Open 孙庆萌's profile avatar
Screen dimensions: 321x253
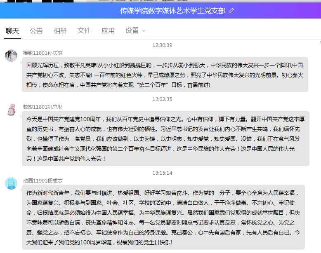(11, 56)
